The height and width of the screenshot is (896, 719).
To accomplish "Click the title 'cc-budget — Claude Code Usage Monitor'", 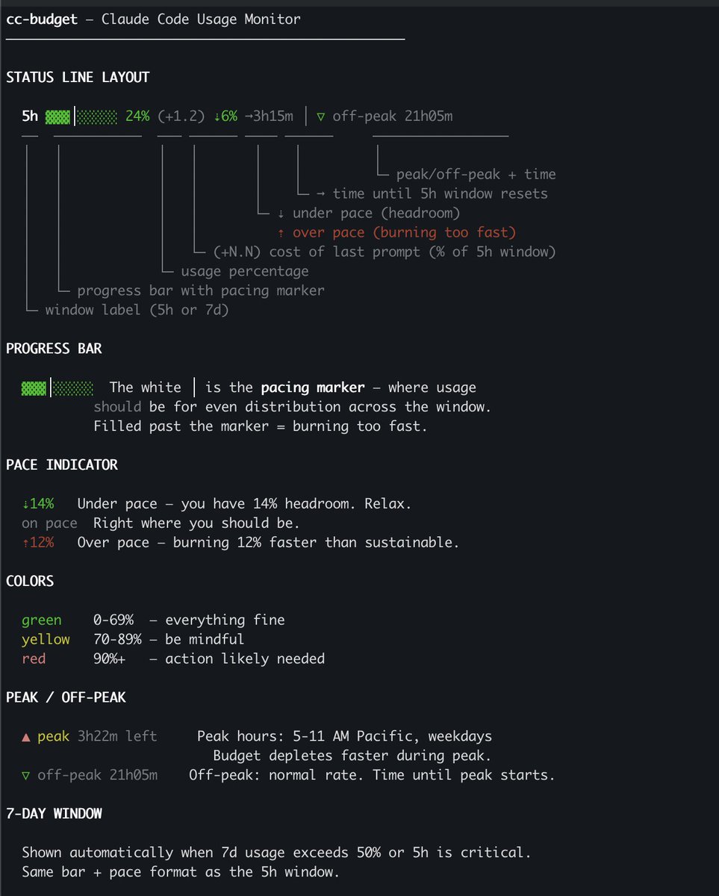I will 153,19.
